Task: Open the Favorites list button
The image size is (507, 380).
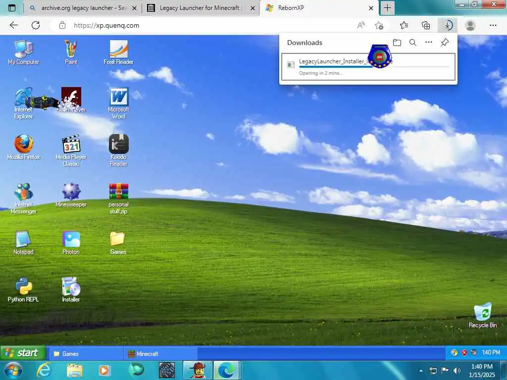Action: tap(404, 25)
